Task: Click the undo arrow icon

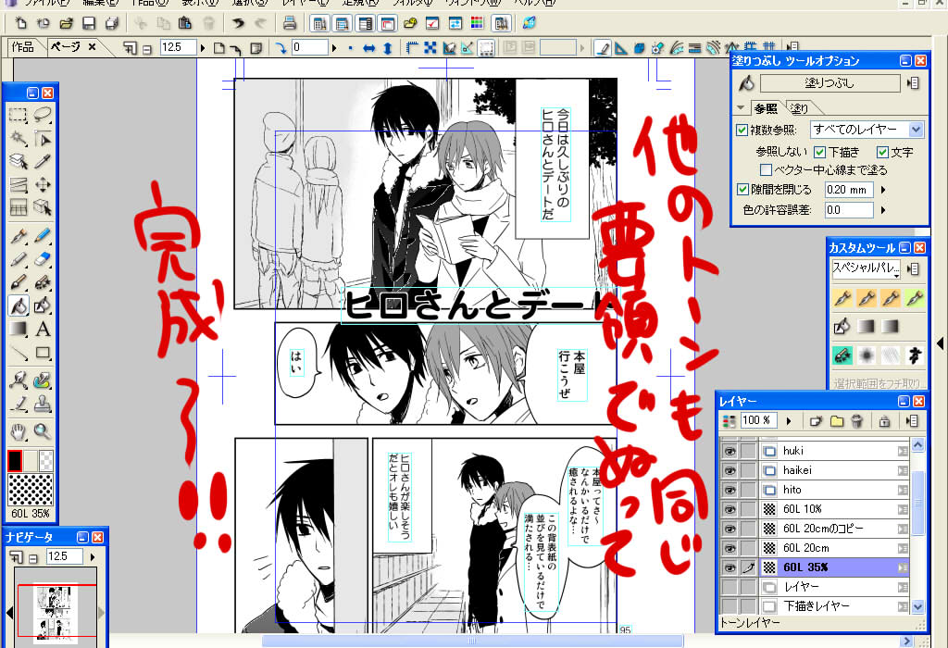Action: click(x=238, y=23)
